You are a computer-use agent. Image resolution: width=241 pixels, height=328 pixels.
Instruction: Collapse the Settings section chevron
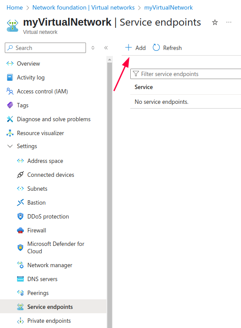tap(10, 146)
